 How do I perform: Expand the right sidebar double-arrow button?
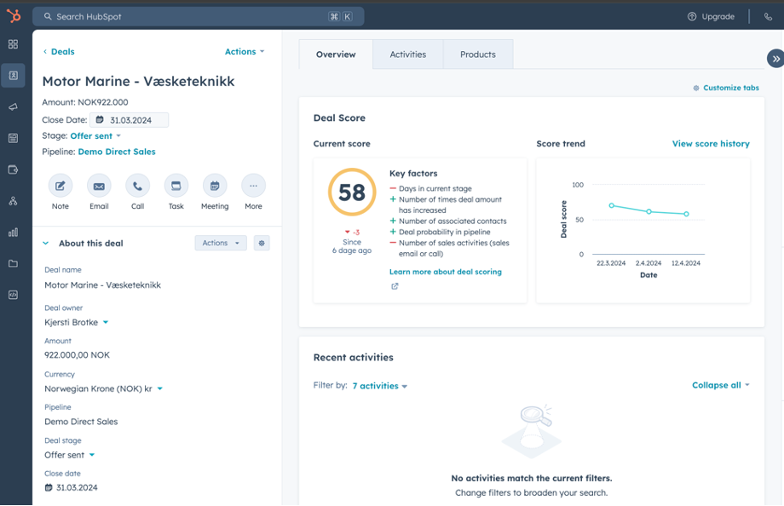coord(775,59)
